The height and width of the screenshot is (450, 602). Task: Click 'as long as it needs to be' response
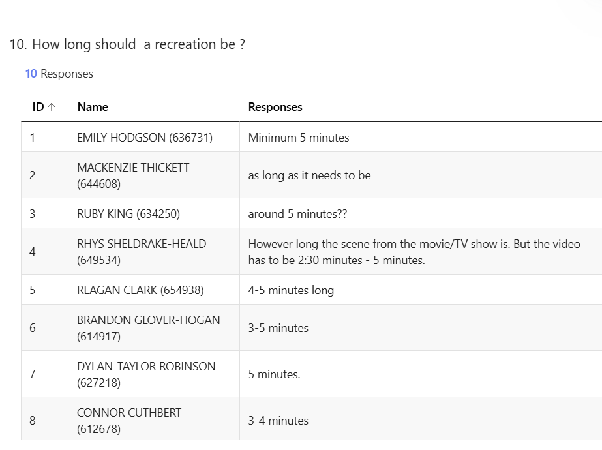tap(309, 175)
